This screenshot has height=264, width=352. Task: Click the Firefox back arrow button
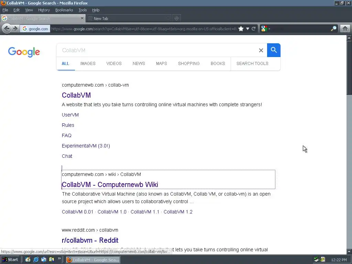coord(7,29)
